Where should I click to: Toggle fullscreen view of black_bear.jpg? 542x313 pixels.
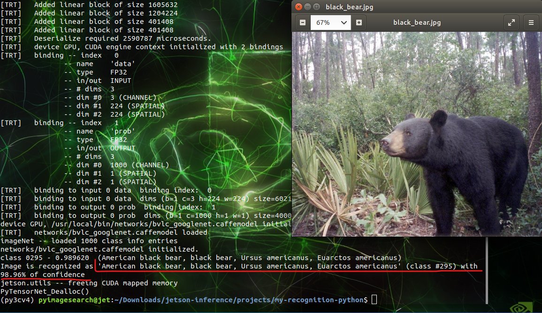point(511,23)
